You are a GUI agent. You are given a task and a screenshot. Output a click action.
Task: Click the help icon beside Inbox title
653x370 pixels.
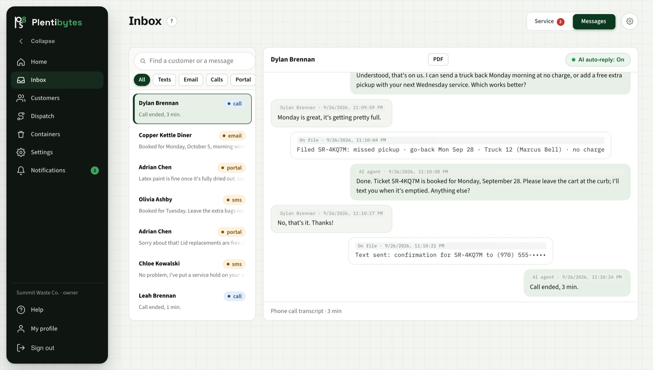point(172,21)
